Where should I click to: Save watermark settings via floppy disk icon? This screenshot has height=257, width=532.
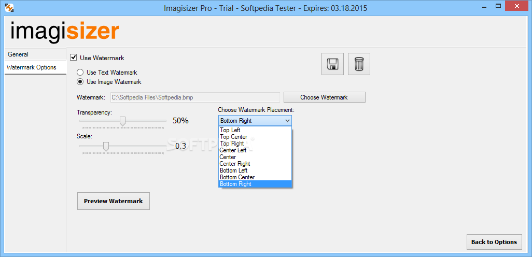pos(332,64)
